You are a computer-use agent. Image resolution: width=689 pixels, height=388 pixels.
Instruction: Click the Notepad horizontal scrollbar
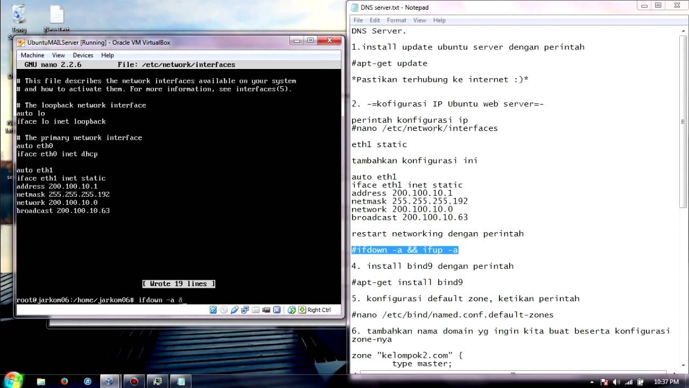513,373
